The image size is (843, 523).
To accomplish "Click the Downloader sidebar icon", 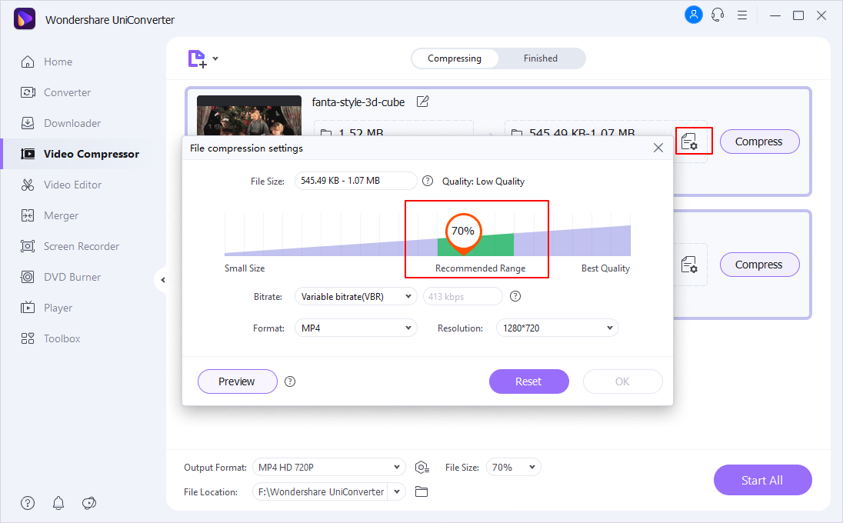I will 28,123.
